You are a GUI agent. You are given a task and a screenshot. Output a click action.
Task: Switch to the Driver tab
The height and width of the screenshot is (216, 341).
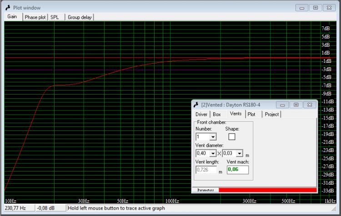201,114
